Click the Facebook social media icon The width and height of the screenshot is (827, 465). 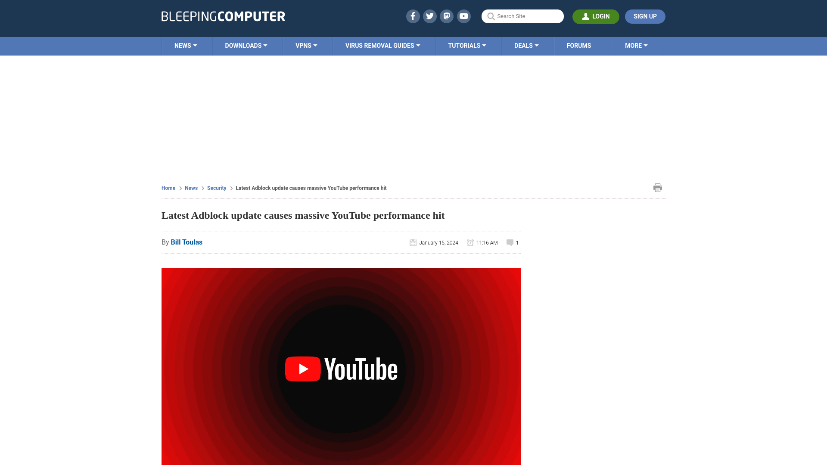tap(412, 16)
